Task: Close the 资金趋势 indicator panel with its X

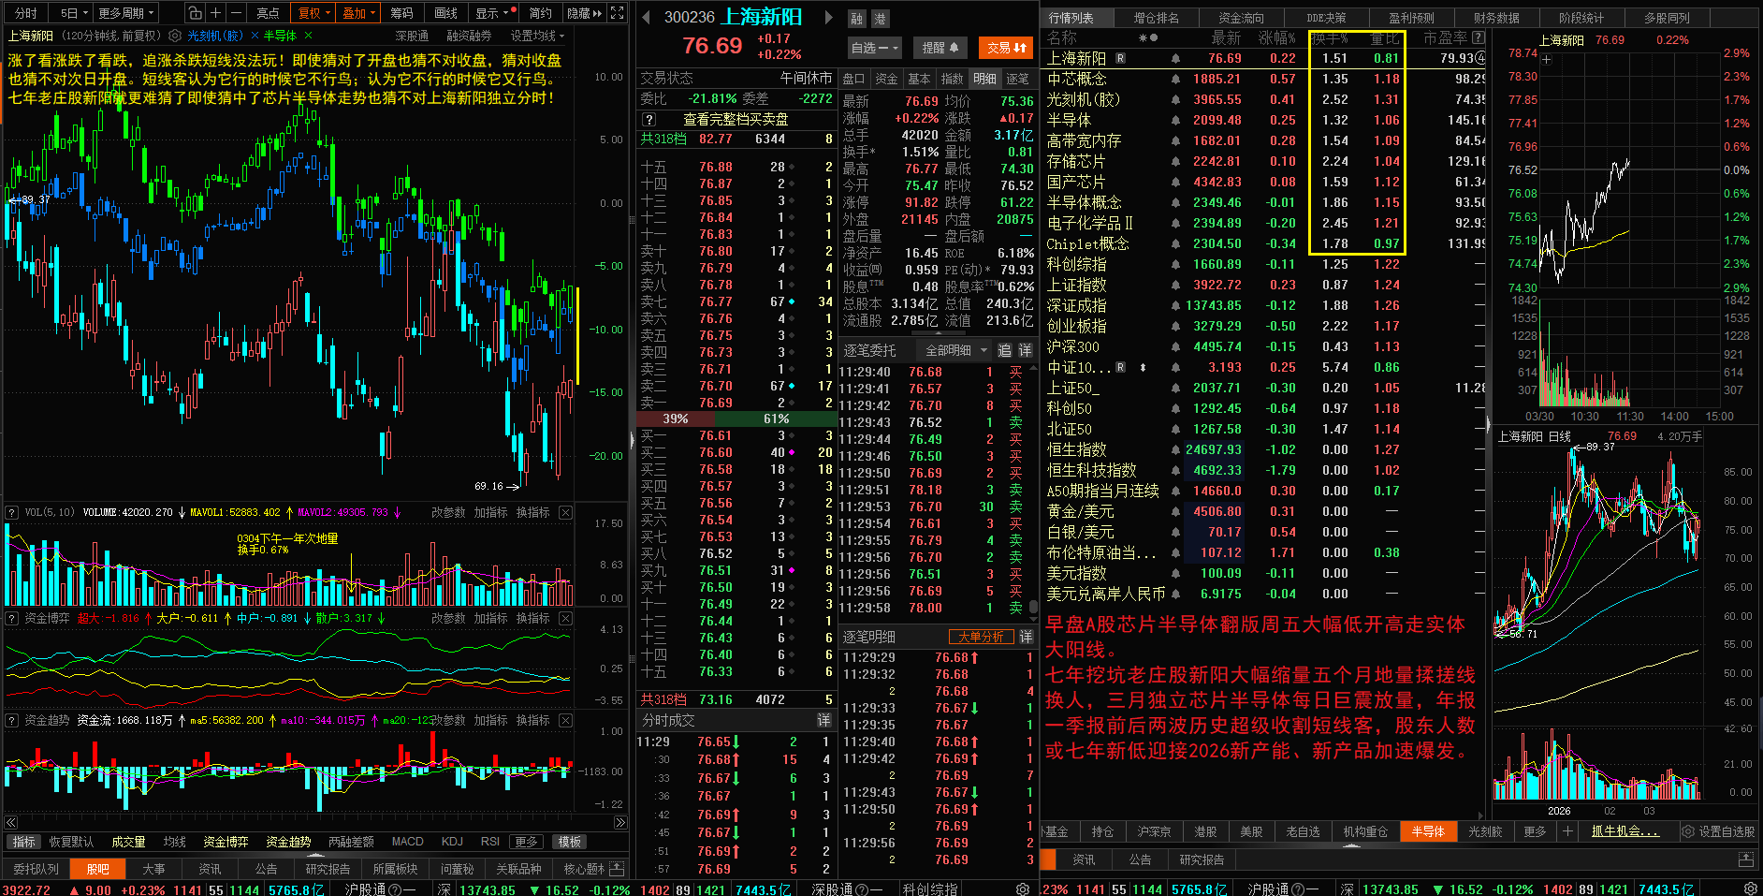Action: coord(565,720)
